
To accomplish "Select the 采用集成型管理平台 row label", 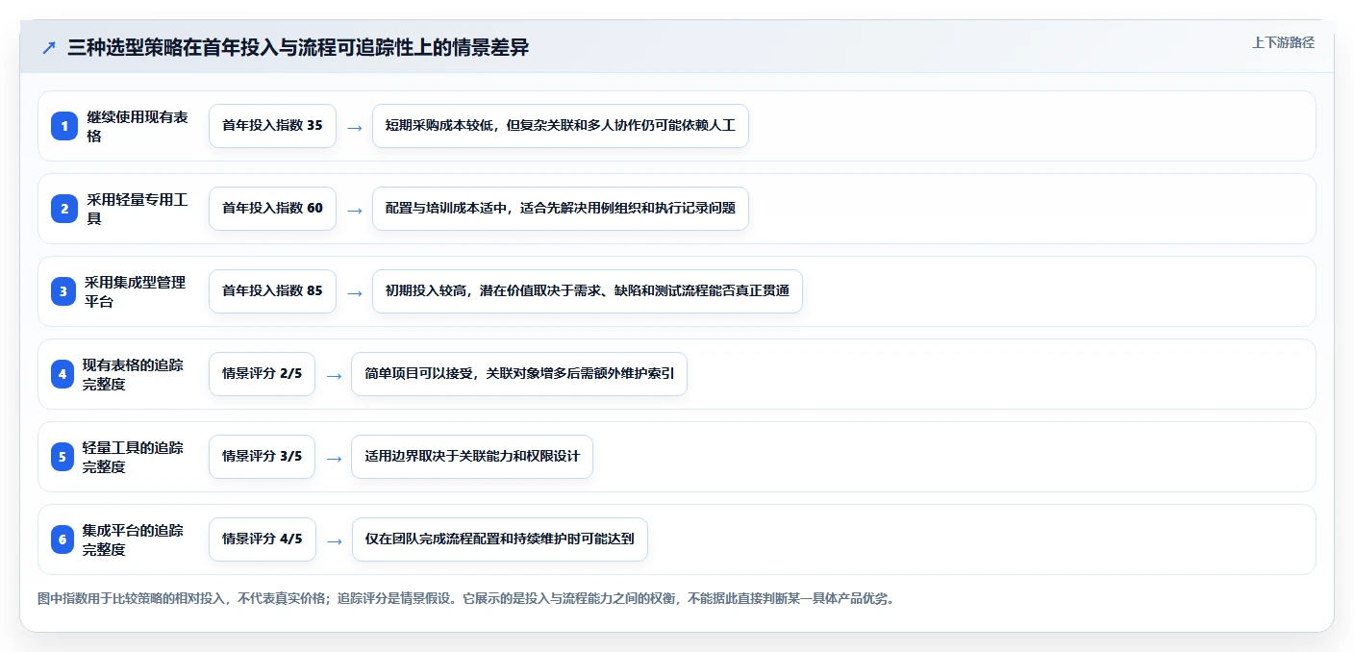I will coord(136,291).
